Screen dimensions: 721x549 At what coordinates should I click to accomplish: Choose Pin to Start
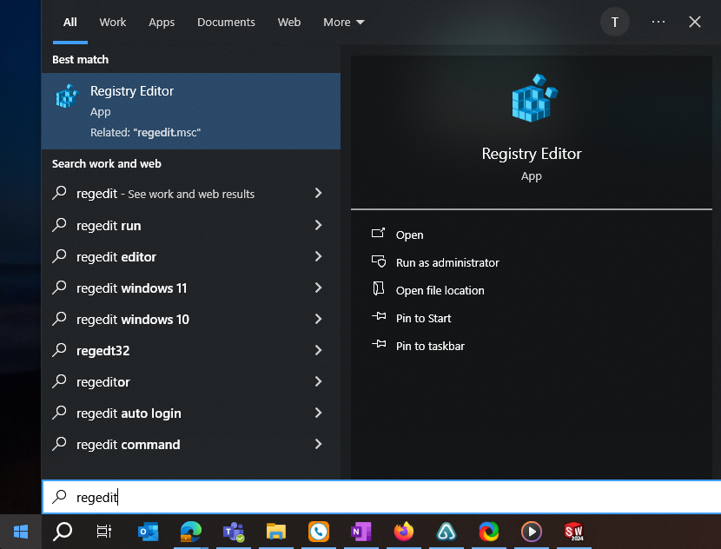click(424, 318)
